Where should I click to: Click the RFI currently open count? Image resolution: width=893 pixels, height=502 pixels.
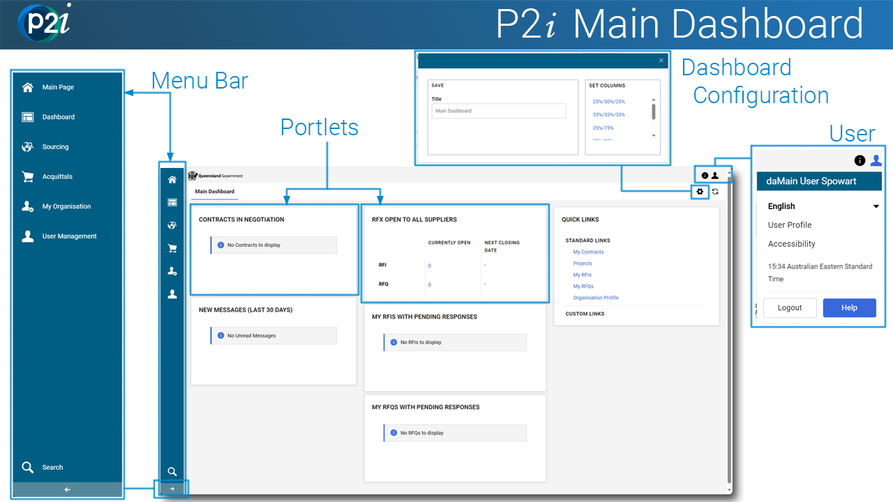[430, 266]
